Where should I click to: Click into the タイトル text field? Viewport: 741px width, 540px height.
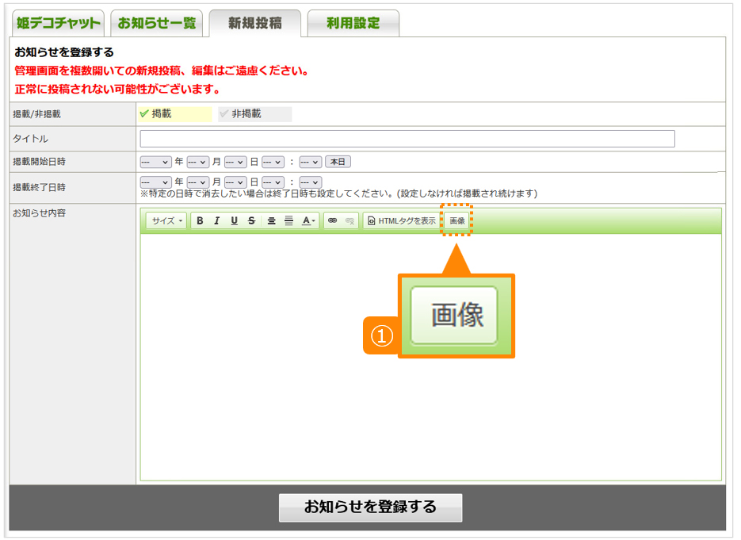407,140
